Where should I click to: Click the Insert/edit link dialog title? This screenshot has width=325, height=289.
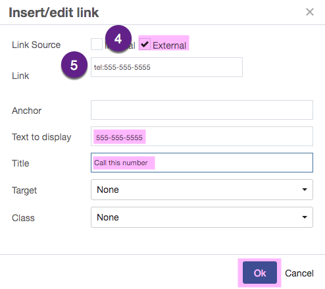[54, 13]
